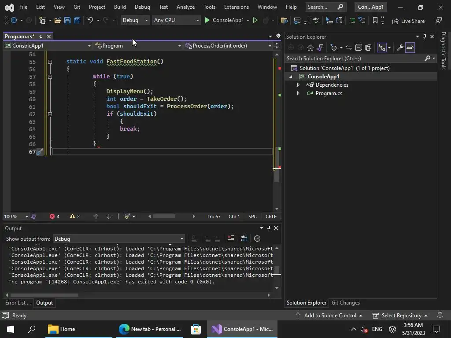Open Microsoft Edge New tab in taskbar
The width and height of the screenshot is (451, 338).
pos(150,329)
